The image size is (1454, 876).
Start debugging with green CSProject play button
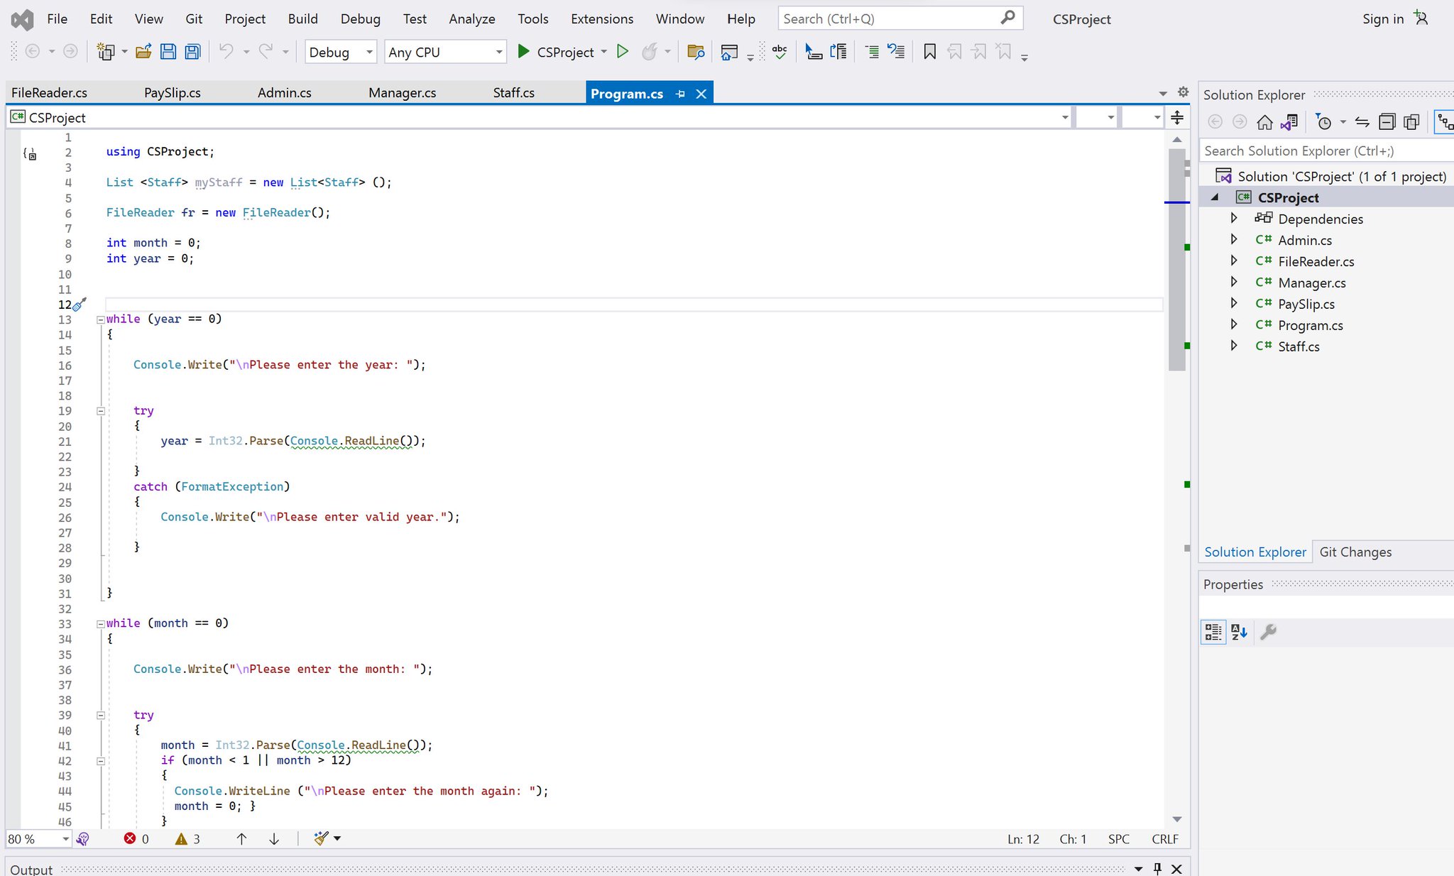pyautogui.click(x=524, y=52)
